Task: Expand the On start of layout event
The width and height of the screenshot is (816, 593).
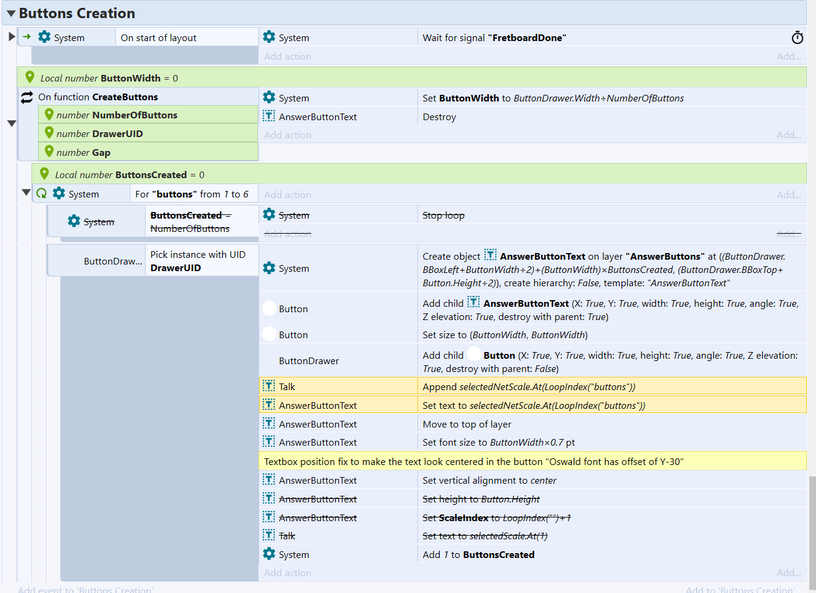Action: [11, 37]
